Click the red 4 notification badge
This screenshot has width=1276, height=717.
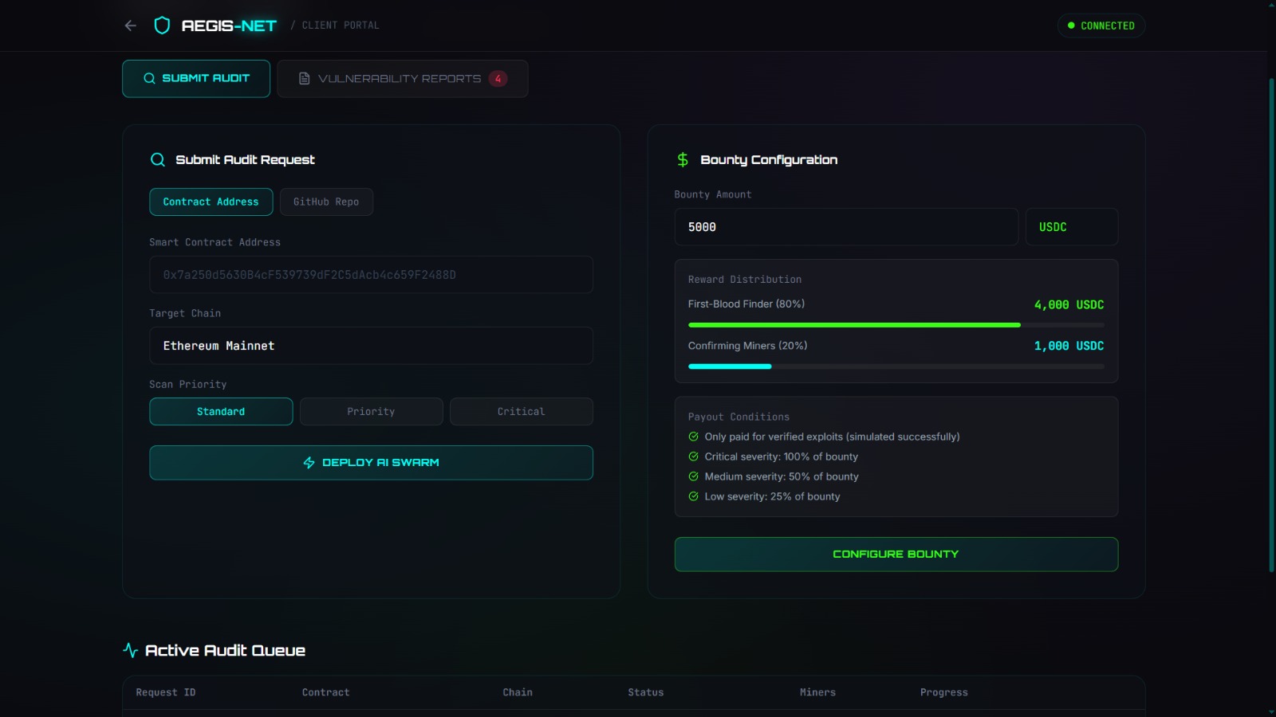498,79
